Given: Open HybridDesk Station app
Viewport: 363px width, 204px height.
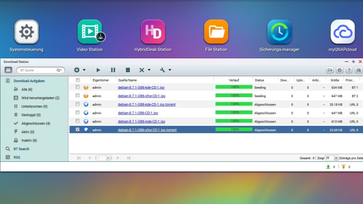Looking at the screenshot, I should pyautogui.click(x=153, y=32).
